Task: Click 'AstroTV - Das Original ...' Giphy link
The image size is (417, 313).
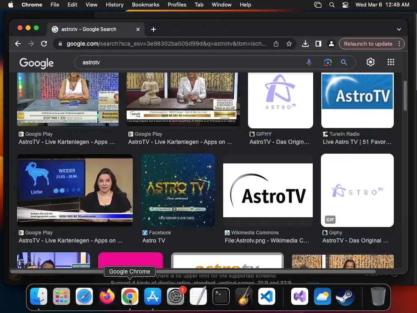Action: click(355, 240)
